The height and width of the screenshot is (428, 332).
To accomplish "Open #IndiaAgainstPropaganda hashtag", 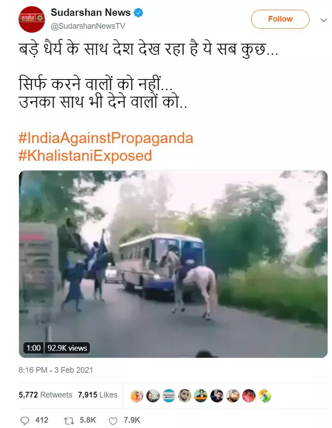I will point(106,138).
